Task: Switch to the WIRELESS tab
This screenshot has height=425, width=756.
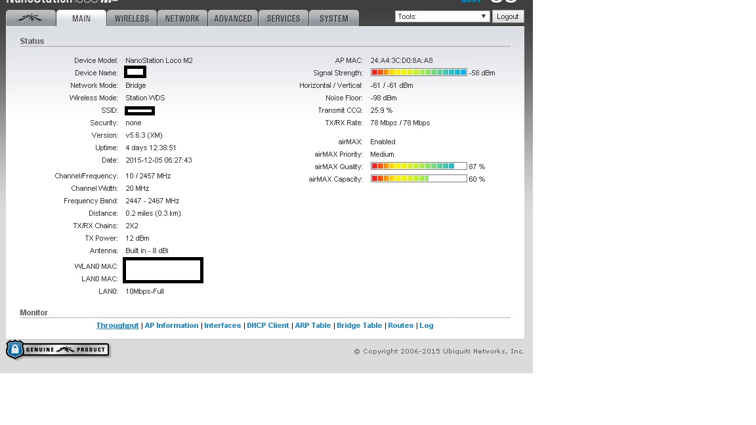Action: 132,18
